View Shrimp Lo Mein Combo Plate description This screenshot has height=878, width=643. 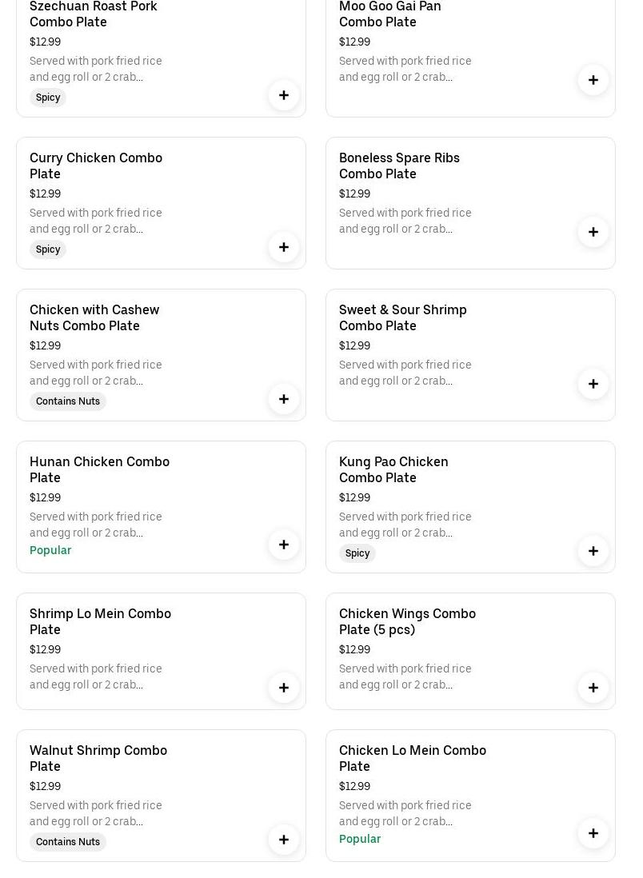pos(96,676)
